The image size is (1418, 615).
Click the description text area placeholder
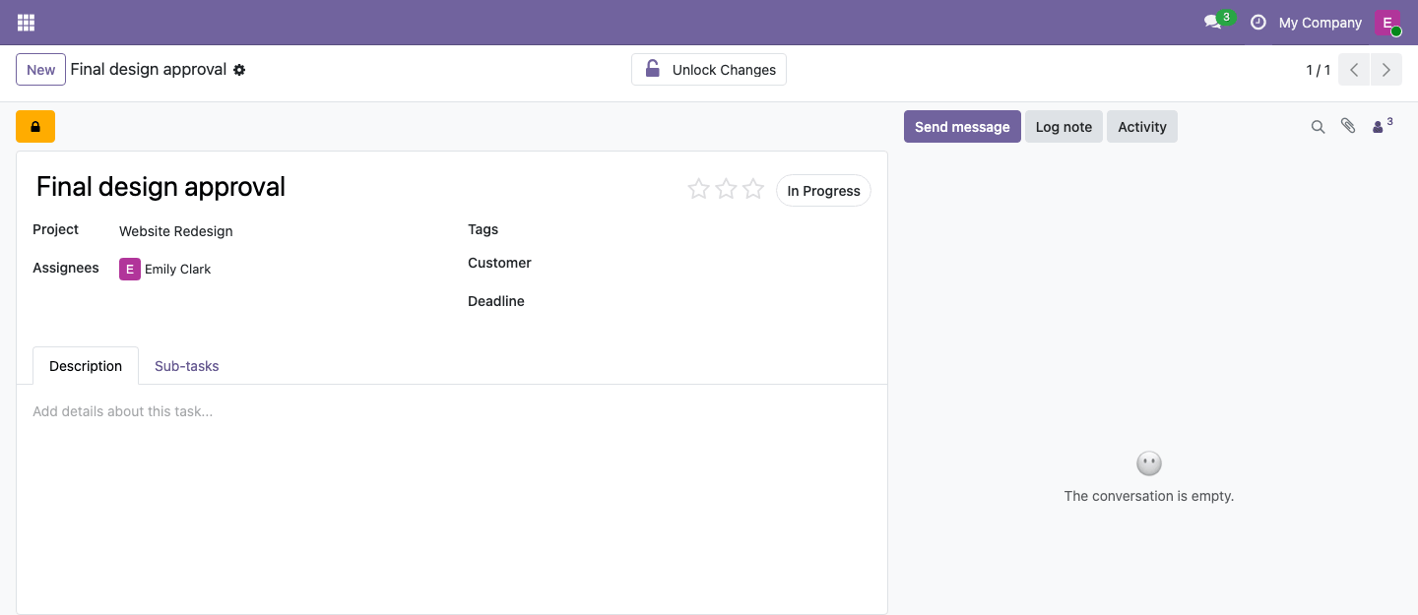[122, 411]
